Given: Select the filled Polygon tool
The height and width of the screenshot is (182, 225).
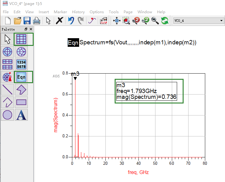Looking at the screenshot, I should tap(21, 90).
